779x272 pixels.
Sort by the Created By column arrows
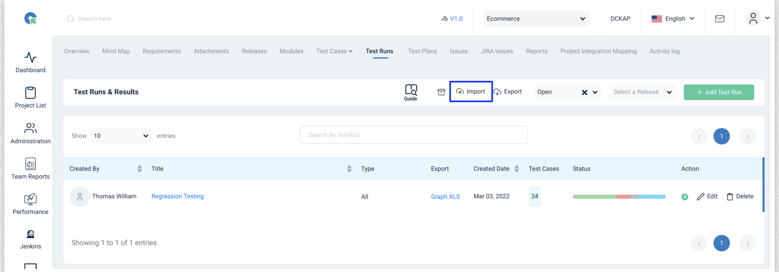tap(139, 169)
